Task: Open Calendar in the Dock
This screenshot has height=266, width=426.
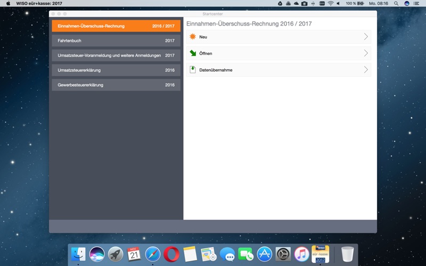Action: (134, 254)
